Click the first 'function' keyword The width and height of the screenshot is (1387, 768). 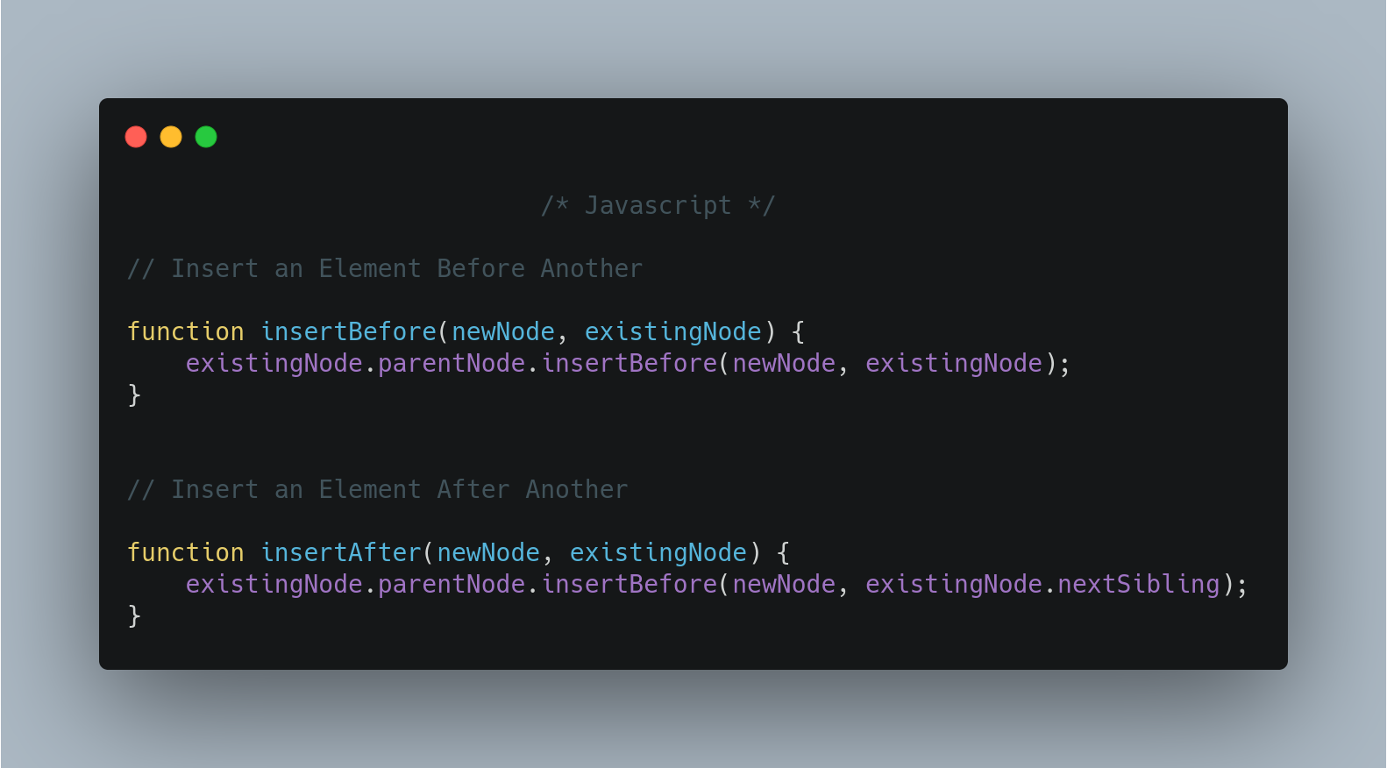(x=186, y=331)
